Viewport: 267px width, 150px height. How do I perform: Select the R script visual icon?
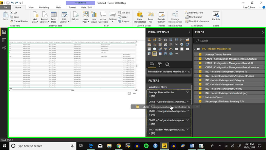[165, 53]
